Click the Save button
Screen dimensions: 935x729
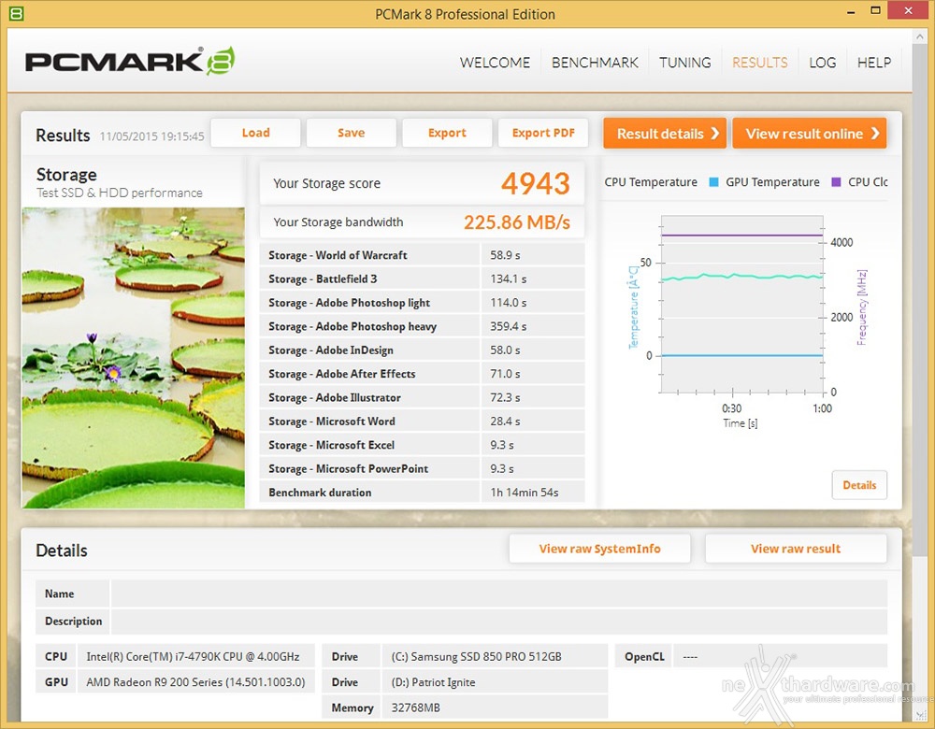click(352, 133)
